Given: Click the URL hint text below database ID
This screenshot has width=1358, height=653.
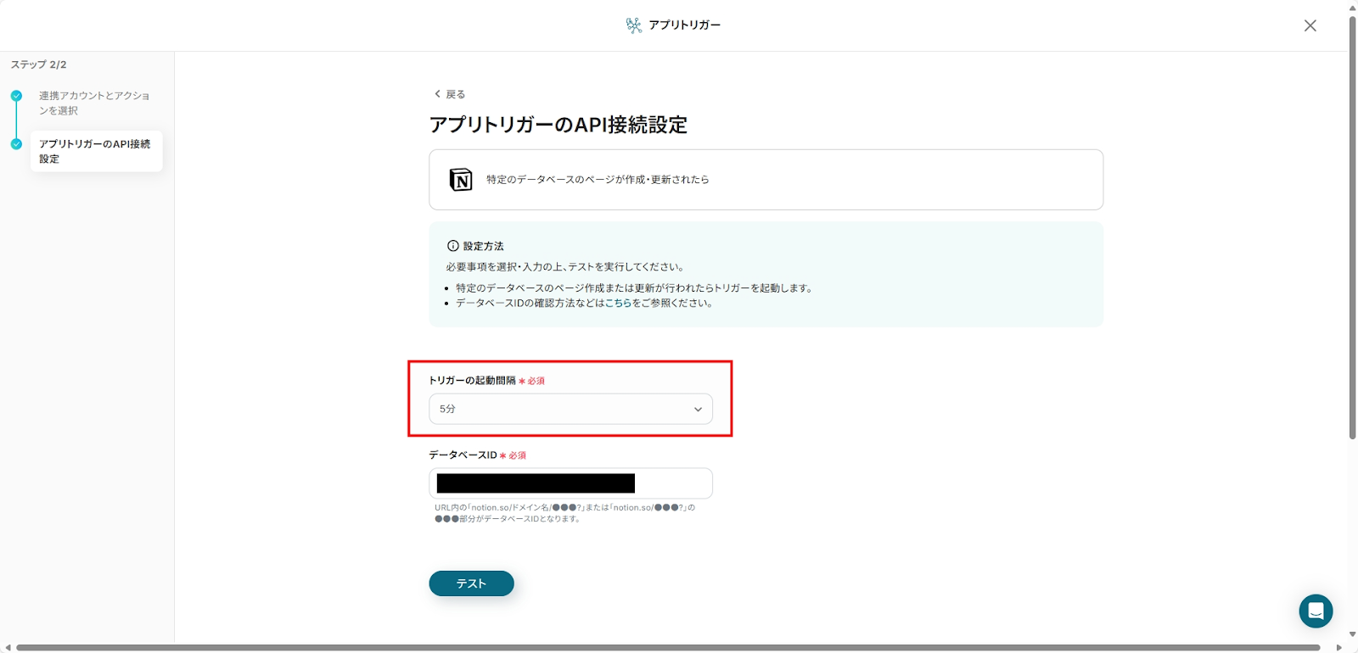Looking at the screenshot, I should coord(564,513).
